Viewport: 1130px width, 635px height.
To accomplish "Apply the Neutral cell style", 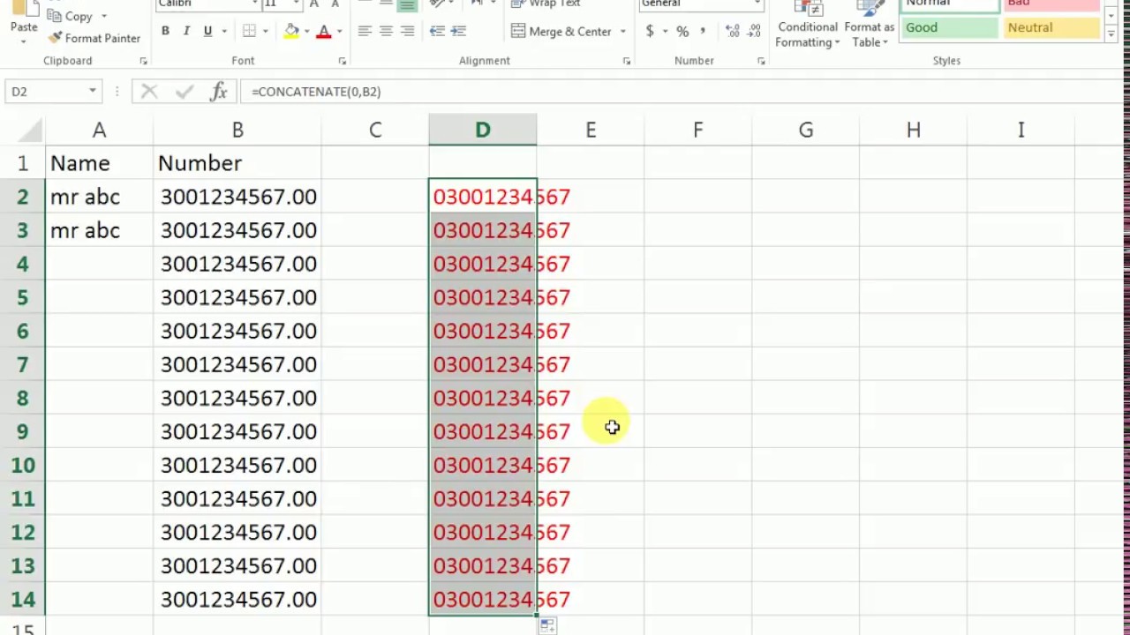I will pyautogui.click(x=1051, y=27).
